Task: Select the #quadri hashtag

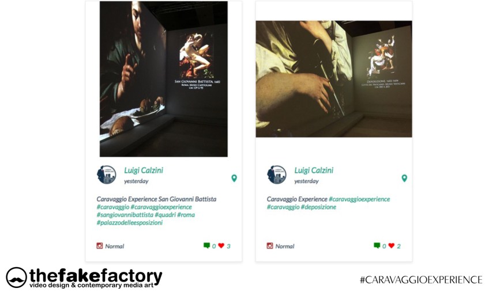Action: coord(165,215)
